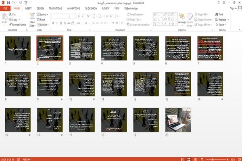The width and height of the screenshot is (242, 161).
Task: Open the Section dropdown menu
Action: tap(43, 25)
